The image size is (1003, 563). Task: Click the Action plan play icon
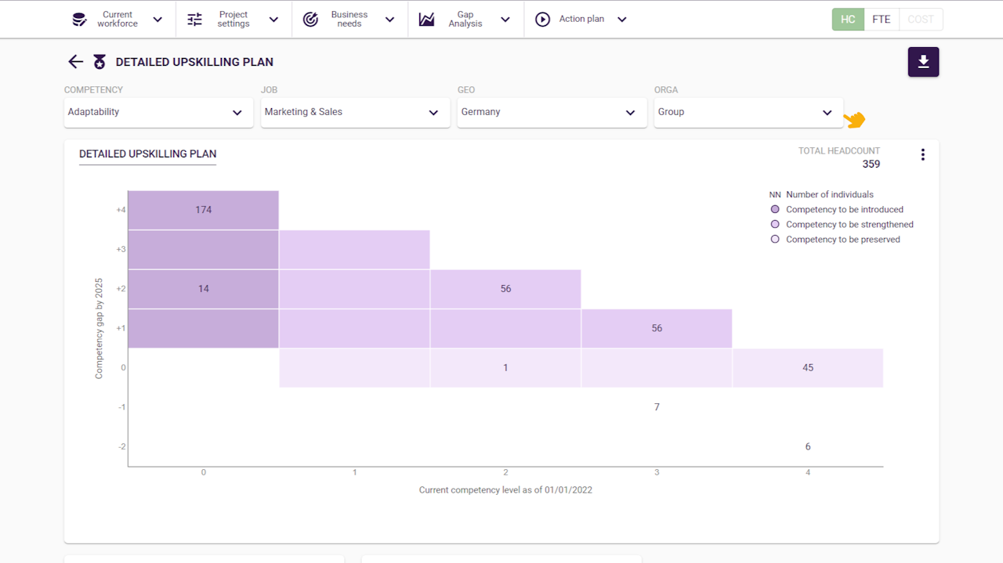[542, 20]
